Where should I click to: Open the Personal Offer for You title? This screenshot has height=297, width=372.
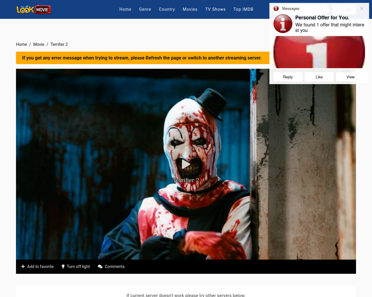(322, 18)
